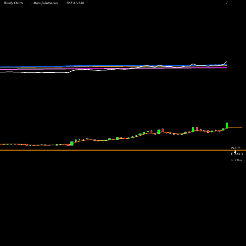Click the 'Weekly Charts' title text
This screenshot has width=246, height=246.
13,3
